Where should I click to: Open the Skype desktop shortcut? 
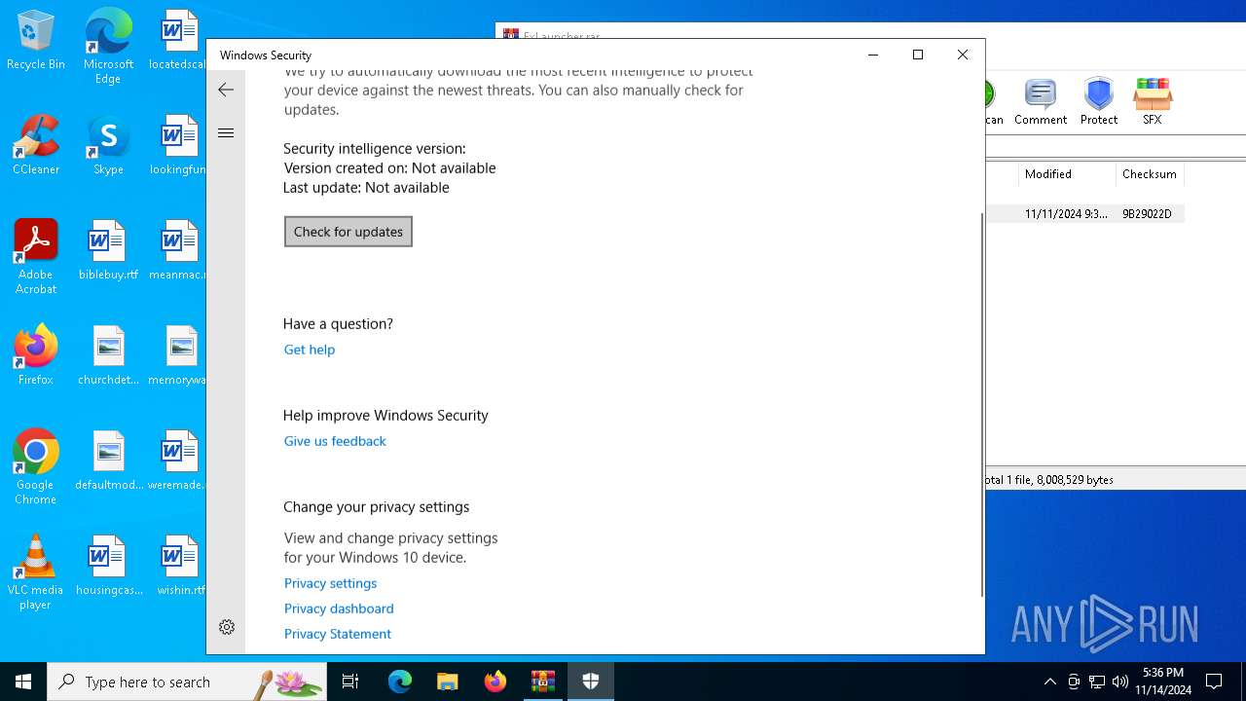(x=108, y=146)
